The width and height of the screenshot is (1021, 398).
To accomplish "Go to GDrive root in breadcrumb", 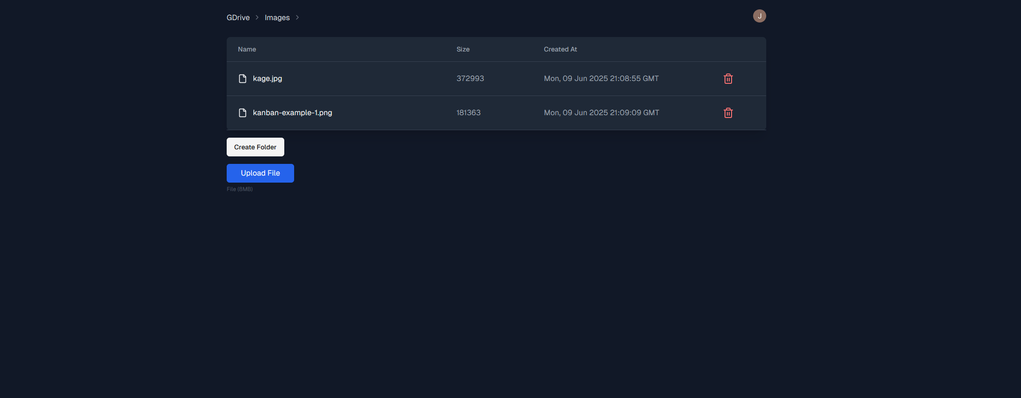I will click(x=238, y=17).
